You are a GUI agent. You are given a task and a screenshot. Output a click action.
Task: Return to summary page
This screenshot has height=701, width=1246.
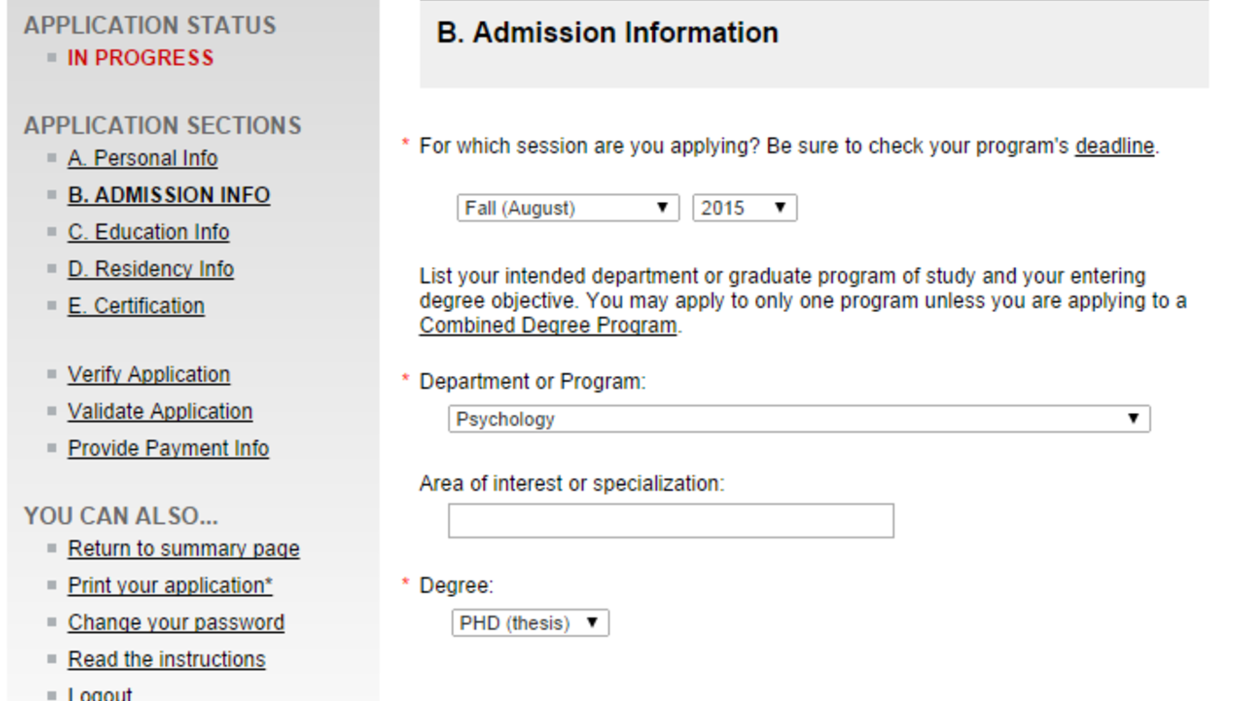184,548
